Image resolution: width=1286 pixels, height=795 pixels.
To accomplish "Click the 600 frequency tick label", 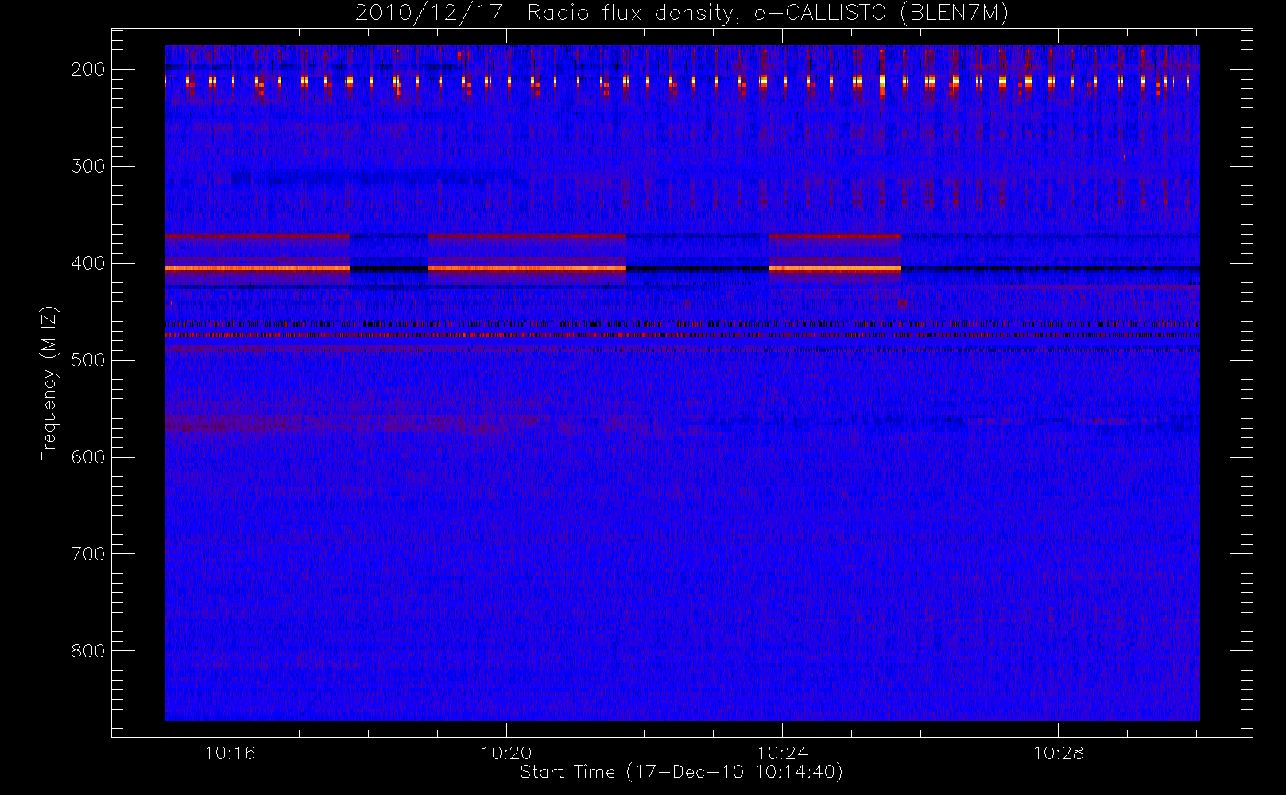I will 88,457.
